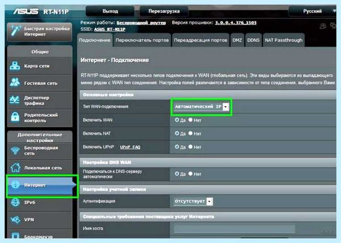The height and width of the screenshot is (243, 341).
Task: Open the Брандмауэр firewall icon
Action: point(15,236)
